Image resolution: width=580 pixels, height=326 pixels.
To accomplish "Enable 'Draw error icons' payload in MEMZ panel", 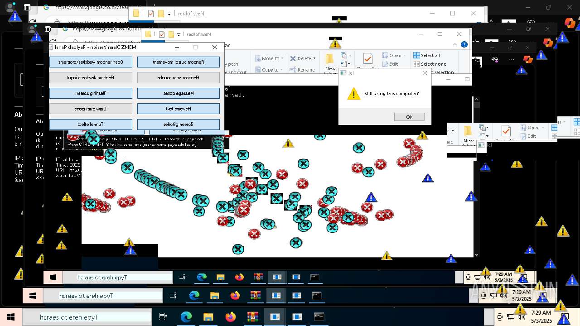I will click(x=91, y=109).
